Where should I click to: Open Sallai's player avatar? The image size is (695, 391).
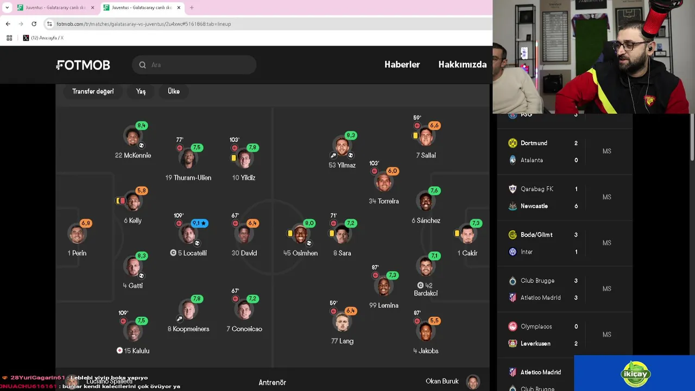426,137
